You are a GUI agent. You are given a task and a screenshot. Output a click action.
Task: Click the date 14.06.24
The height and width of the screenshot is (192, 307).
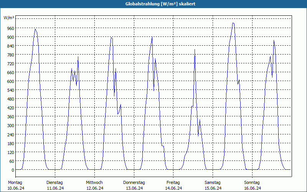tap(174, 189)
